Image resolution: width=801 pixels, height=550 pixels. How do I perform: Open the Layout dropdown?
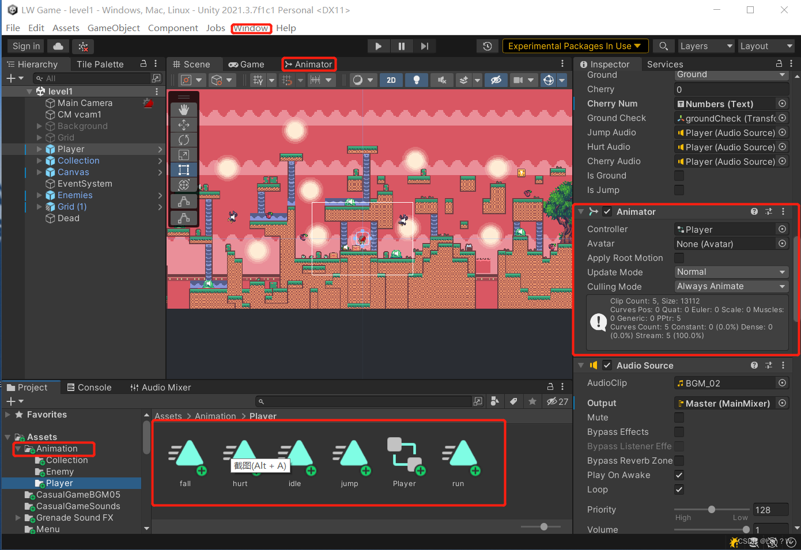tap(766, 46)
